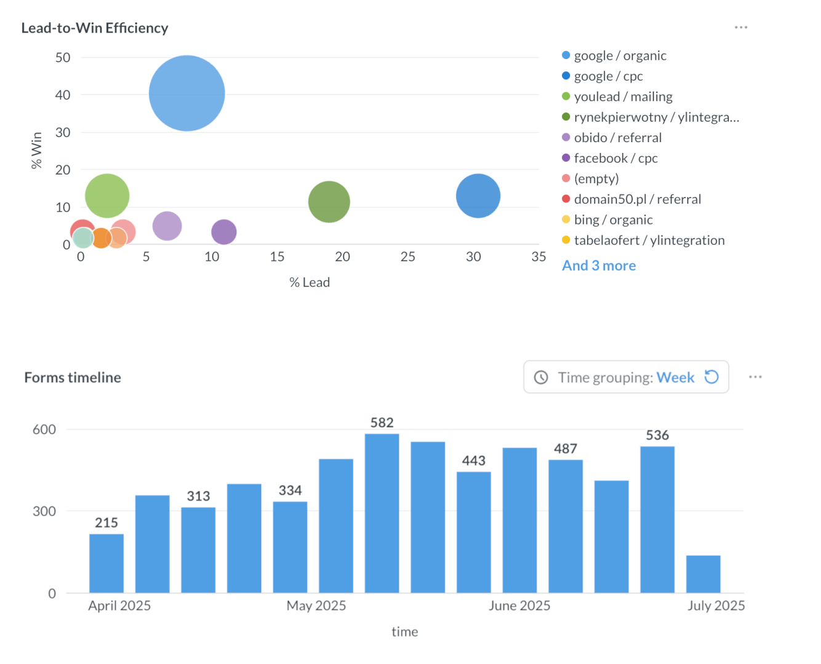Click the bing / organic legend marker
Image resolution: width=821 pixels, height=664 pixels.
click(x=566, y=219)
